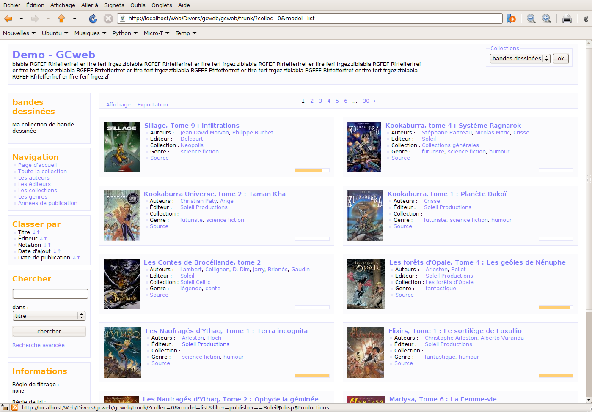This screenshot has height=412, width=592.
Task: Click the Affichage link above the list
Action: [x=118, y=105]
